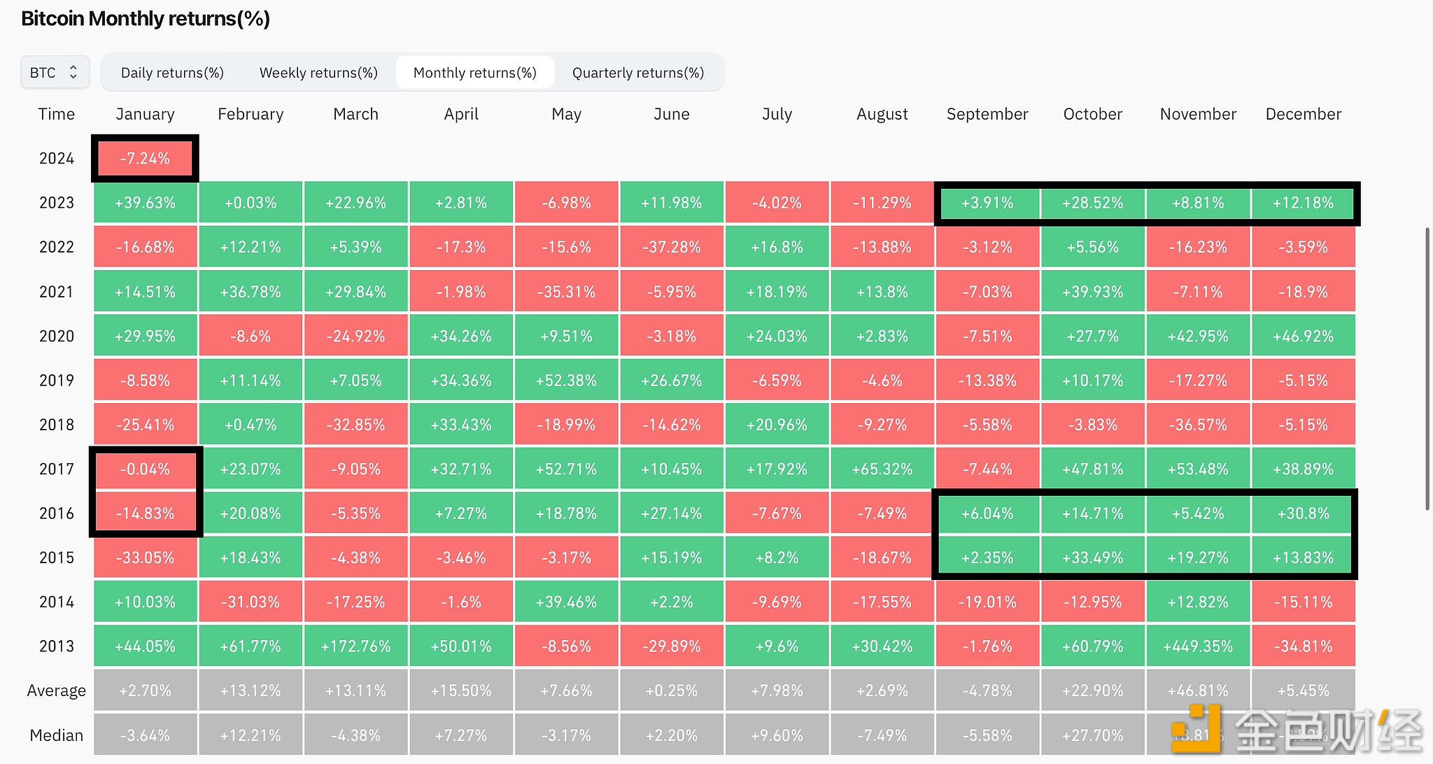
Task: Select the 2014 May cell +39.46%
Action: (566, 602)
